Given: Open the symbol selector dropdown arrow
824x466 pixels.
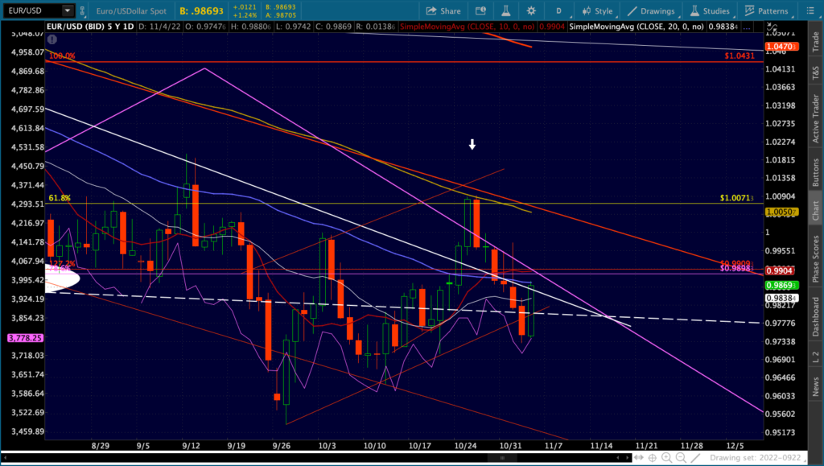Looking at the screenshot, I should coord(68,10).
